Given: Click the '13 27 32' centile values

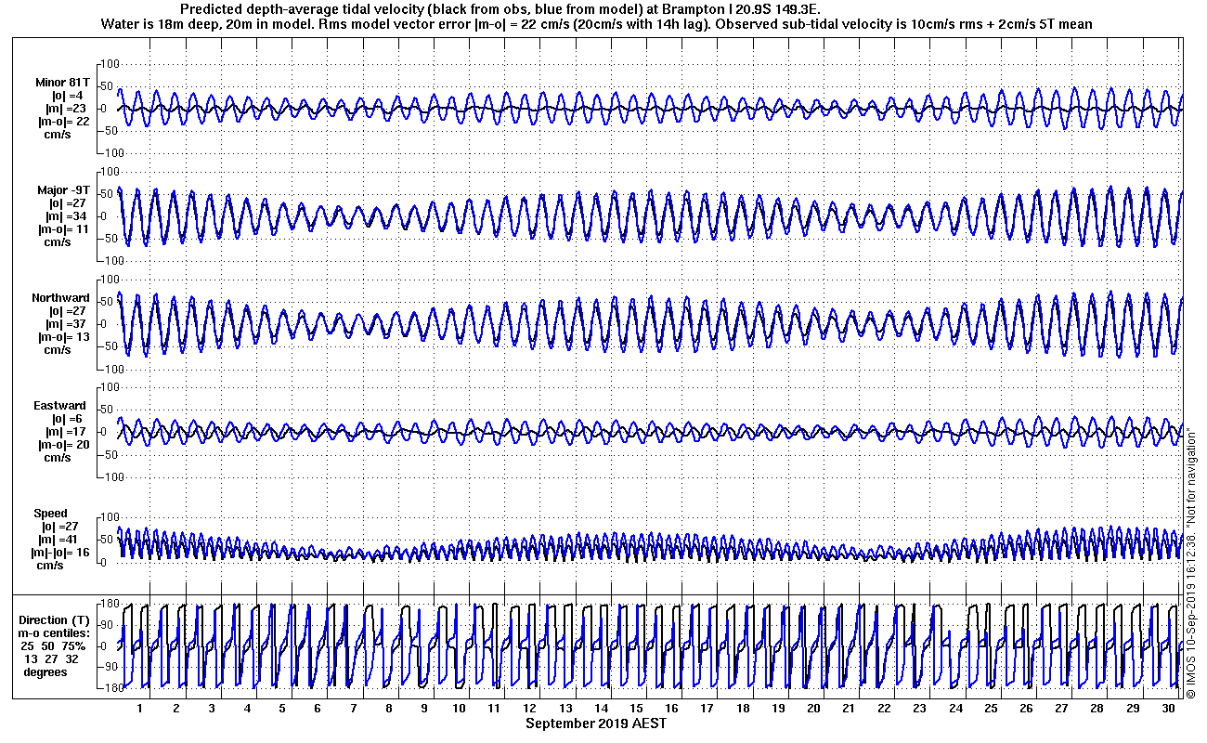Looking at the screenshot, I should click(x=53, y=658).
